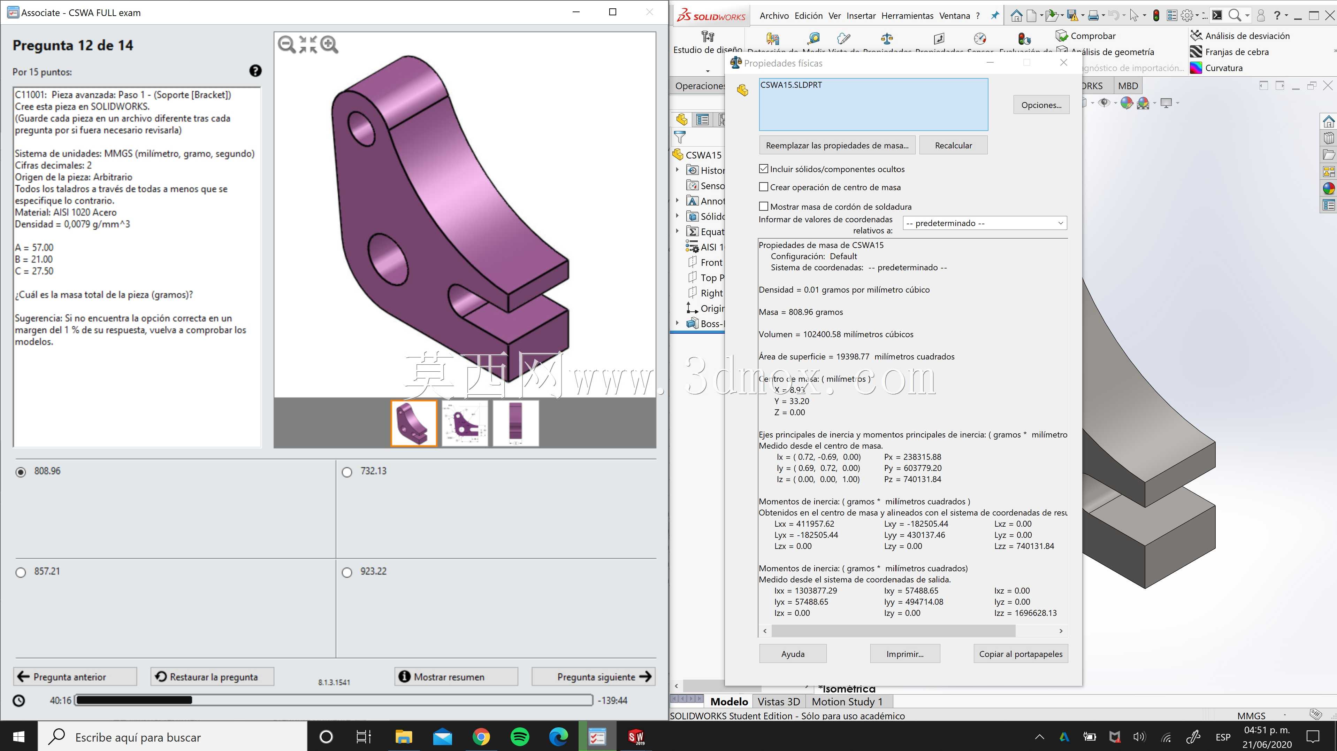Open Opciones in Propiedades físicas dialog
Screen dimensions: 1337x751
1041,105
